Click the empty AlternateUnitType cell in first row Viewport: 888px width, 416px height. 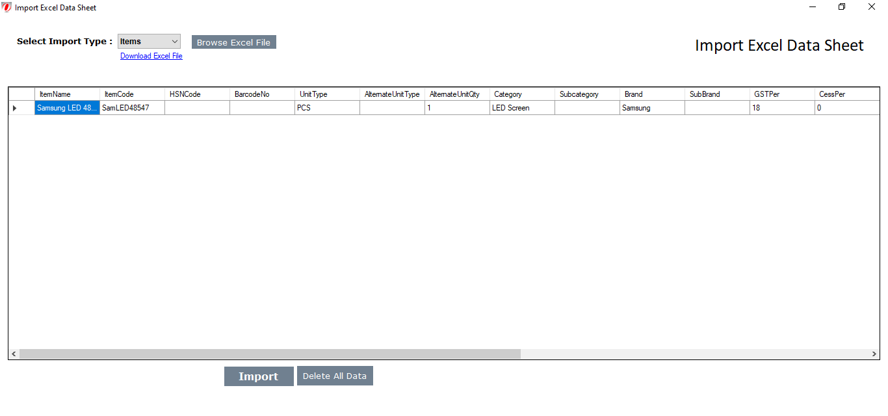point(393,108)
